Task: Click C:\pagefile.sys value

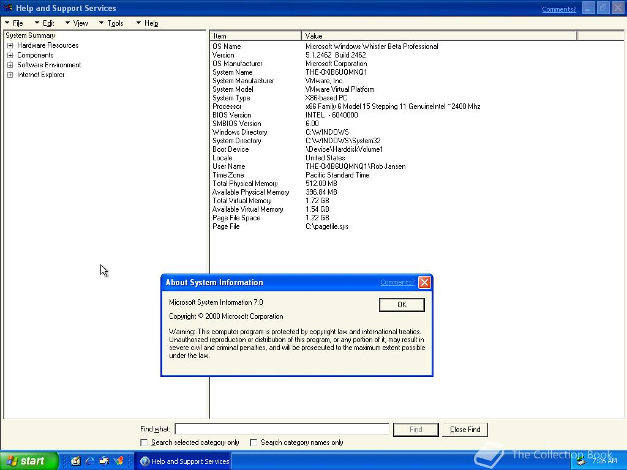Action: tap(327, 226)
